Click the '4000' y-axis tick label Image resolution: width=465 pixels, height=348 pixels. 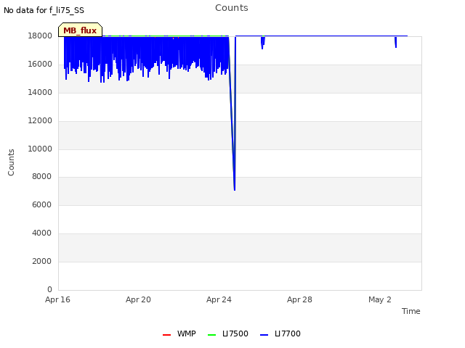click(42, 233)
